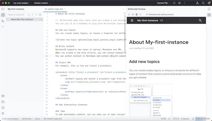Open the Services tool window icon

coord(3,96)
